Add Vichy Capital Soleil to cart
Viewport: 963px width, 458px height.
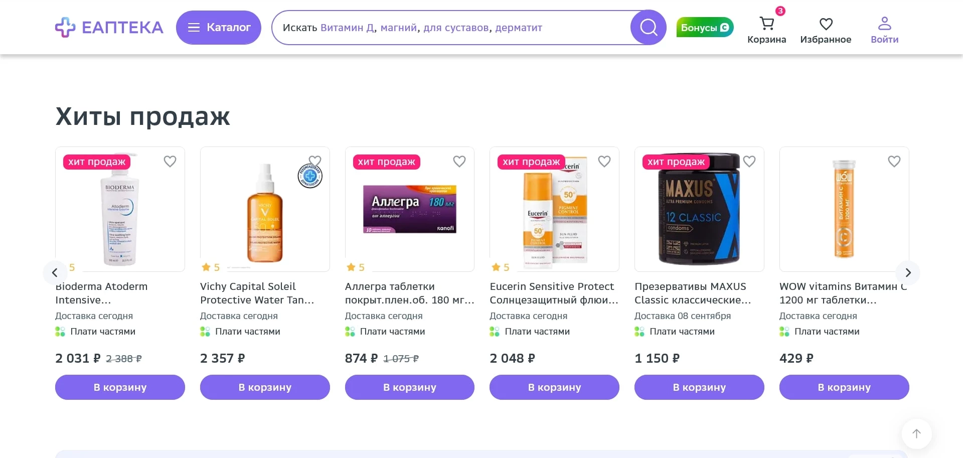[x=265, y=387]
